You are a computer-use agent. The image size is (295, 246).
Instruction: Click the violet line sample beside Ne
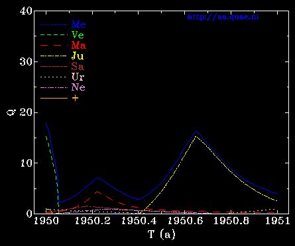coord(54,87)
